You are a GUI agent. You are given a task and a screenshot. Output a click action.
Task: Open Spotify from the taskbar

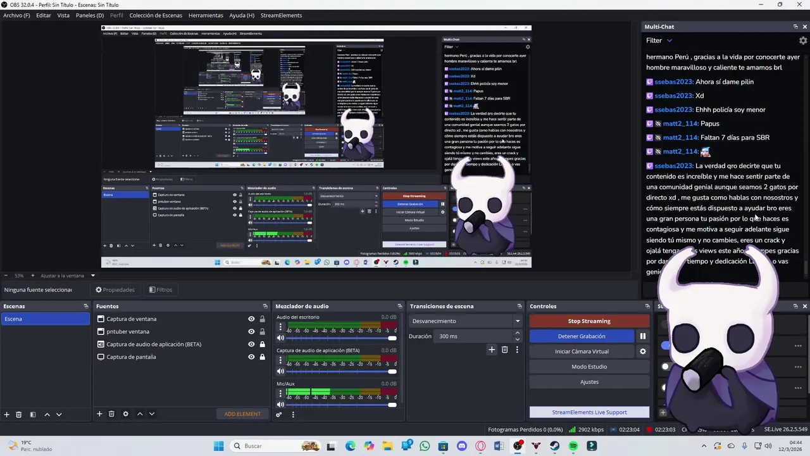[573, 446]
